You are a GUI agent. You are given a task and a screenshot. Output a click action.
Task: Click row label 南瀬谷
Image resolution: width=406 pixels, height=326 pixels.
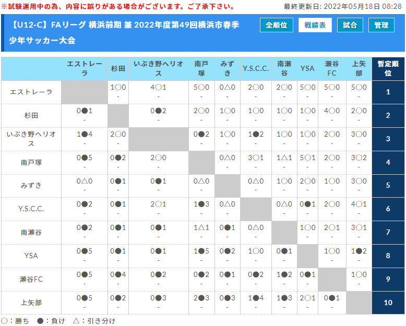[x=31, y=232]
